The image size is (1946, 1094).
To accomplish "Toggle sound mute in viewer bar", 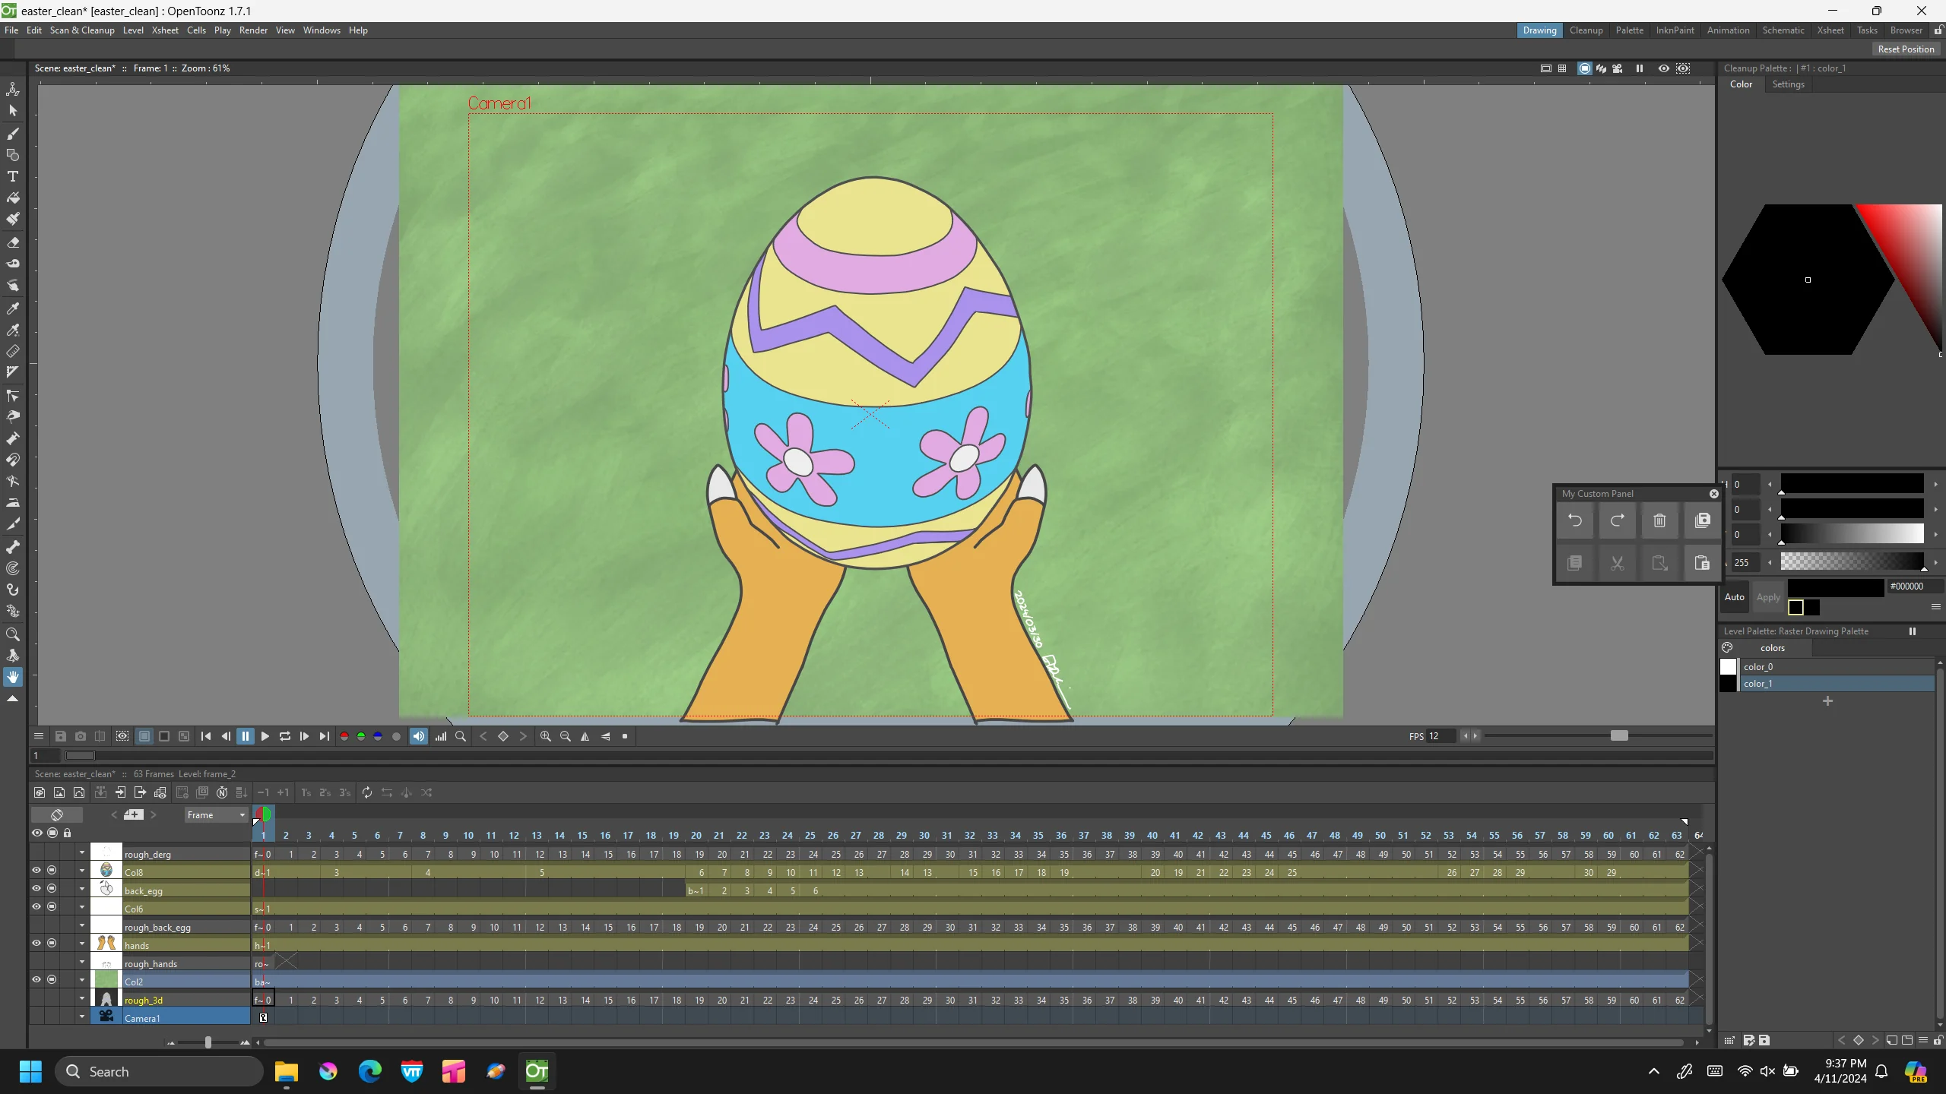I will [419, 736].
